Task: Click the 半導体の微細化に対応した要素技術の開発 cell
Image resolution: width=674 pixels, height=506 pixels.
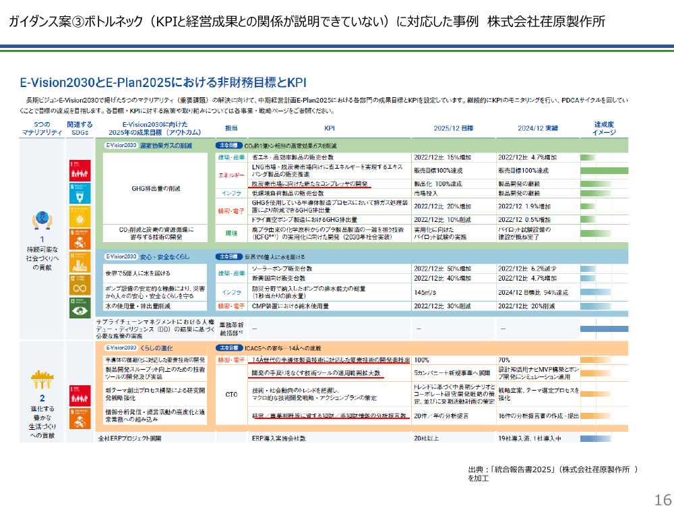Action: coord(156,360)
